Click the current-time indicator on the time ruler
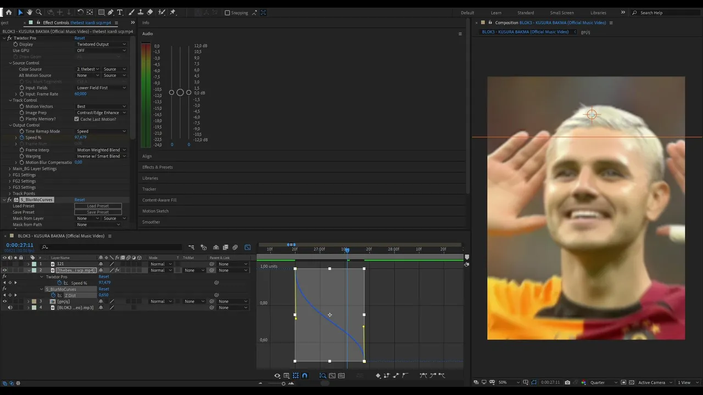Screen dimensions: 703x395 347,250
